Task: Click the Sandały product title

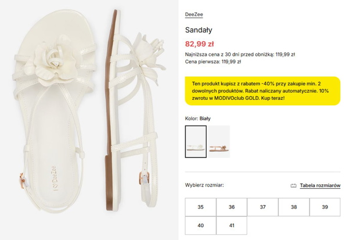Action: [x=199, y=30]
